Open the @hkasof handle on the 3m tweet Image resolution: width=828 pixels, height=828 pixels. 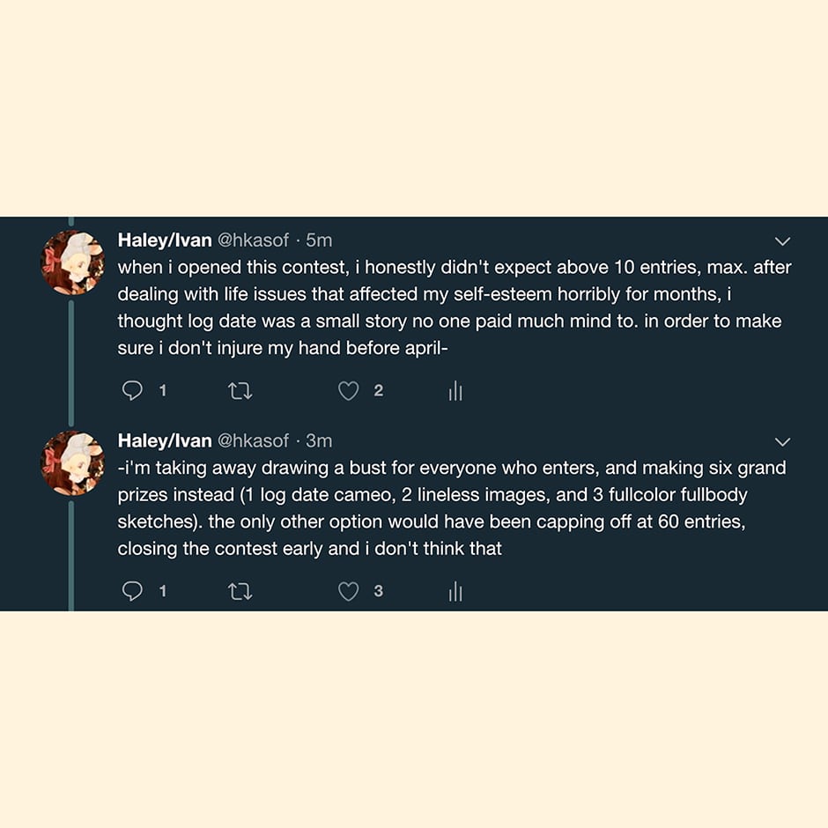point(253,440)
